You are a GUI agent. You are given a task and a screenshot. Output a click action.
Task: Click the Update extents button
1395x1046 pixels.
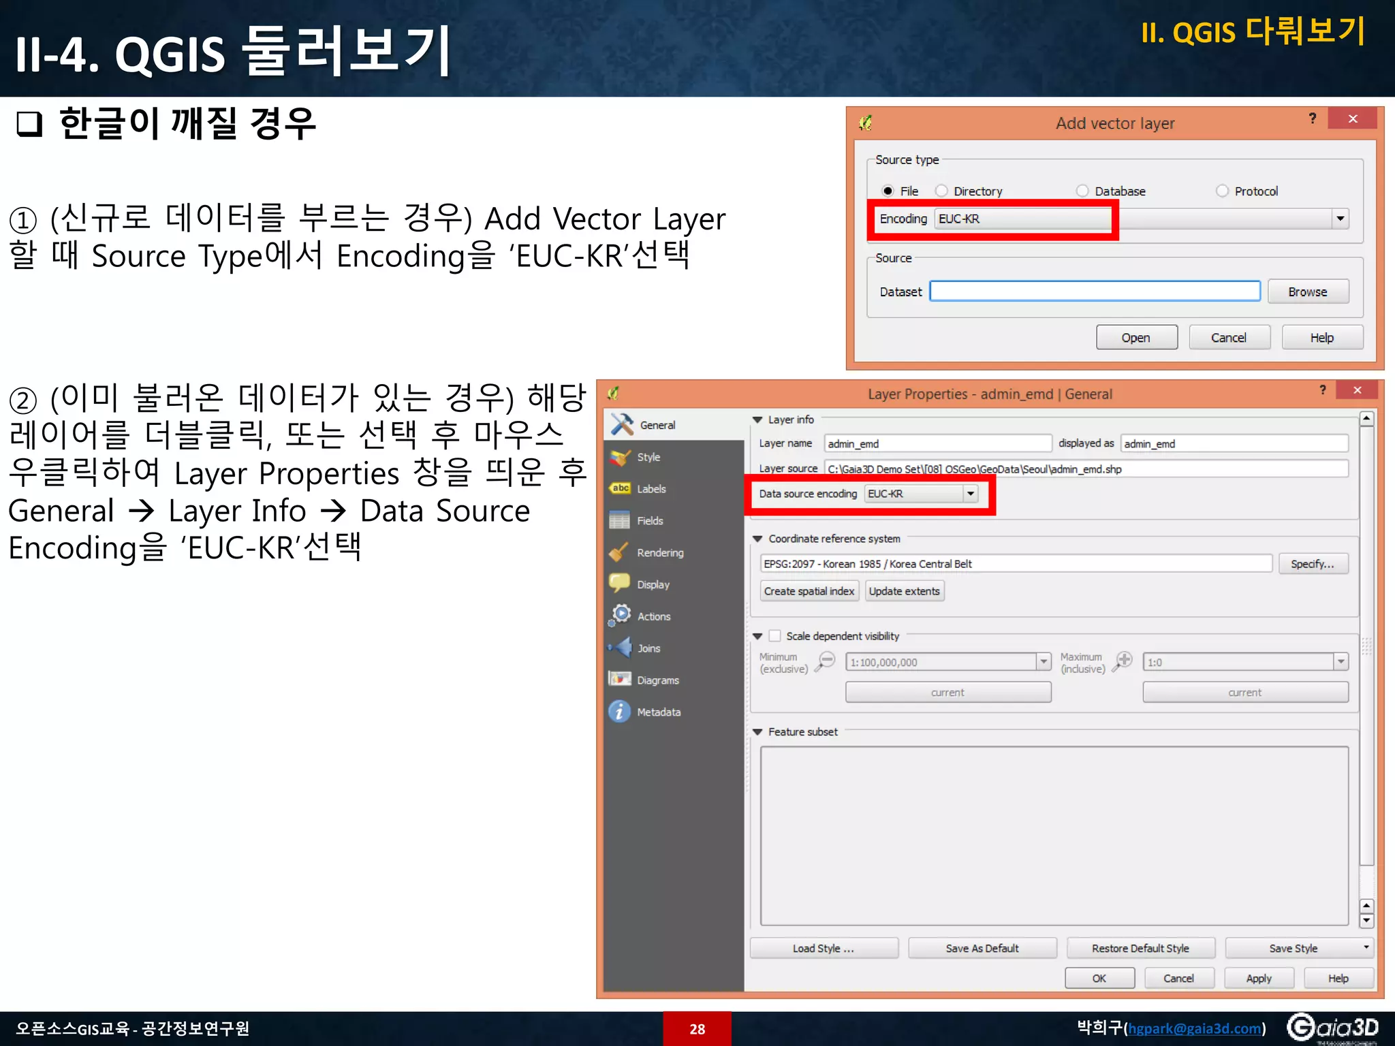(904, 590)
